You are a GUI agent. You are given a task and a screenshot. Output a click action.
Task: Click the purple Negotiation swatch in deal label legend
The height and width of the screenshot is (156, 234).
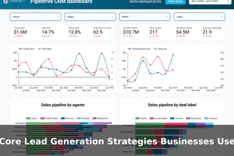point(188,118)
